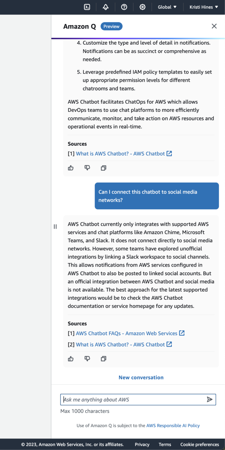Screen dimensions: 225x450
Task: Expand the Global region selector
Action: [x=166, y=7]
